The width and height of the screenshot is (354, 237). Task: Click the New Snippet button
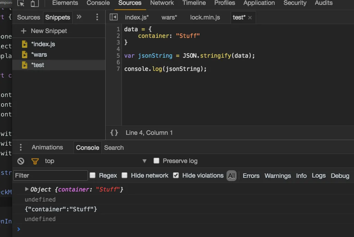click(x=44, y=31)
